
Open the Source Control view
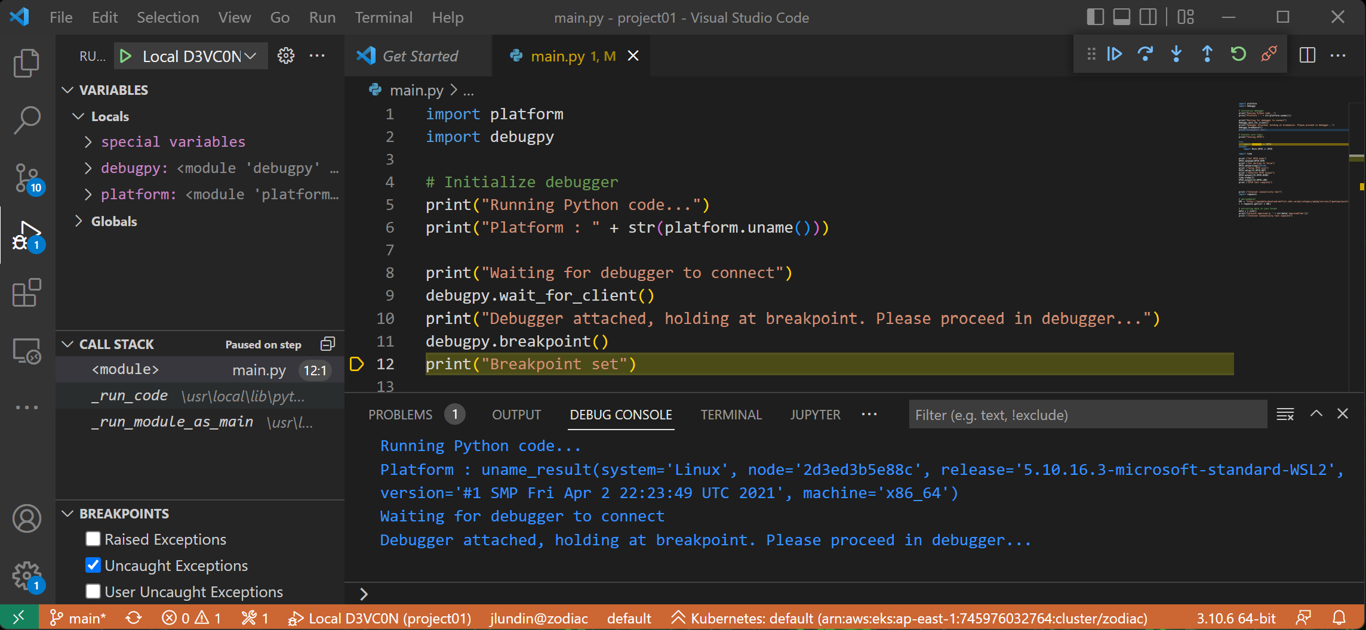(x=27, y=178)
